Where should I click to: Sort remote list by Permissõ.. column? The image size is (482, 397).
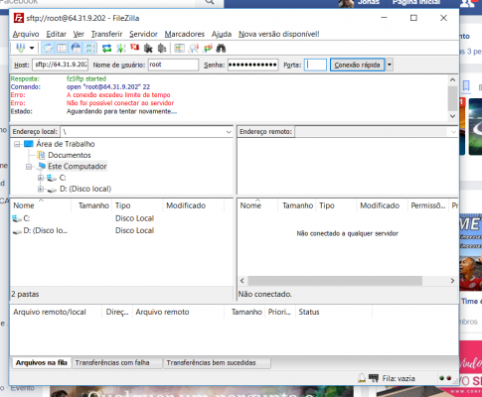428,205
